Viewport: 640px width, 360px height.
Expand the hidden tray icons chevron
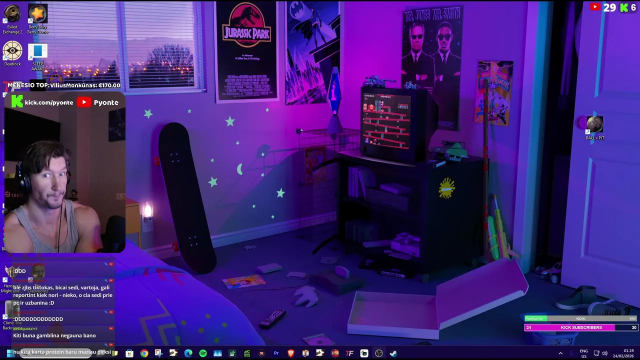[560, 353]
